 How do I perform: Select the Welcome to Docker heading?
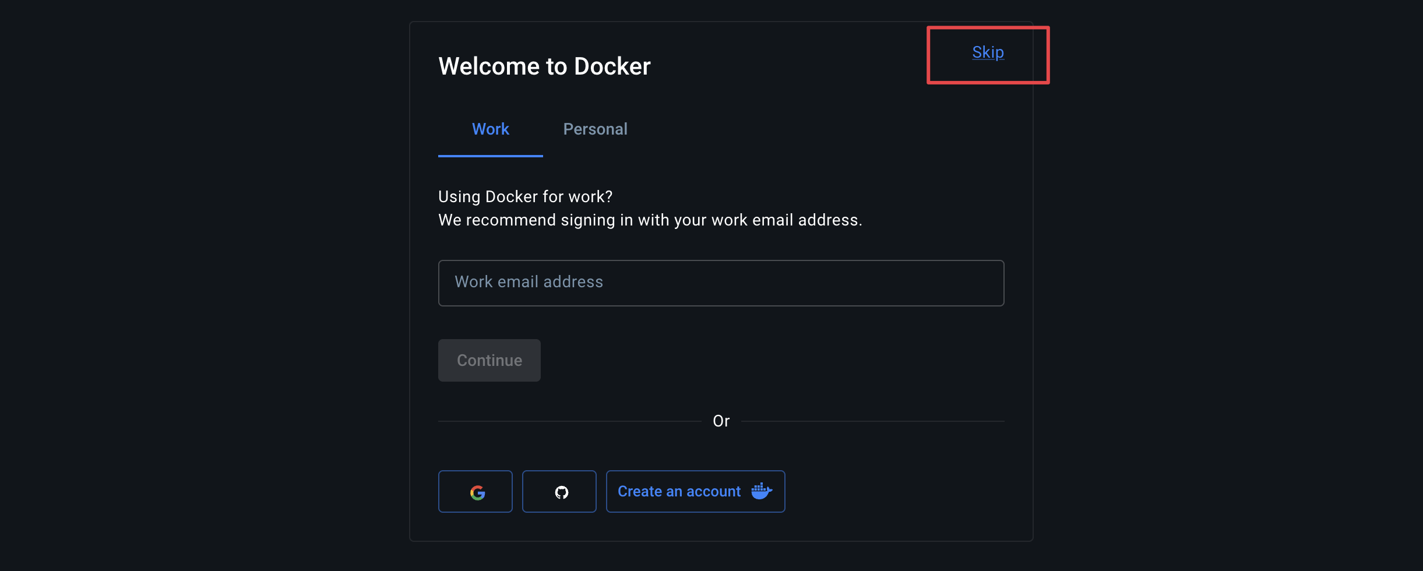click(544, 66)
